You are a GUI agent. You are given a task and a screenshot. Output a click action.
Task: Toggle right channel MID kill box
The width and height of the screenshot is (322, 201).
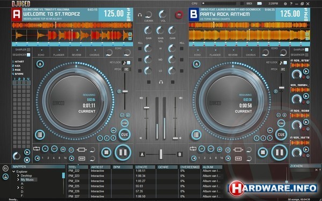tap(181, 59)
